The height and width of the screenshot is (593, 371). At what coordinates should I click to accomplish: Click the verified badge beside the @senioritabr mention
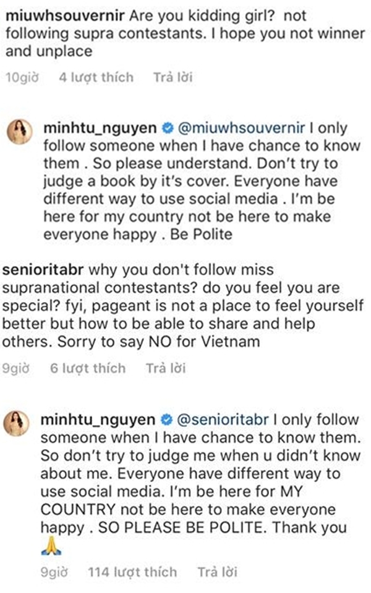pyautogui.click(x=166, y=420)
